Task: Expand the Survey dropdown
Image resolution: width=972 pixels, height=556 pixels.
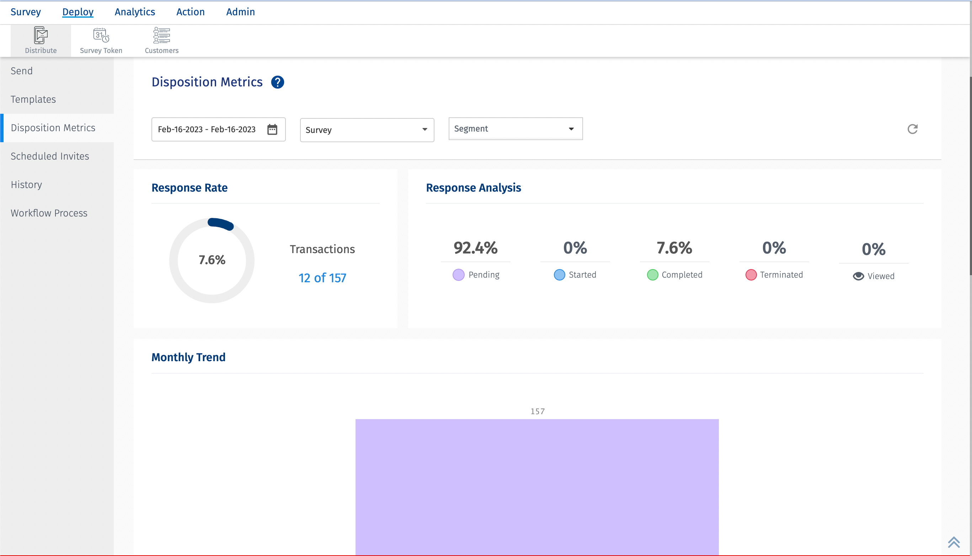Action: tap(367, 130)
